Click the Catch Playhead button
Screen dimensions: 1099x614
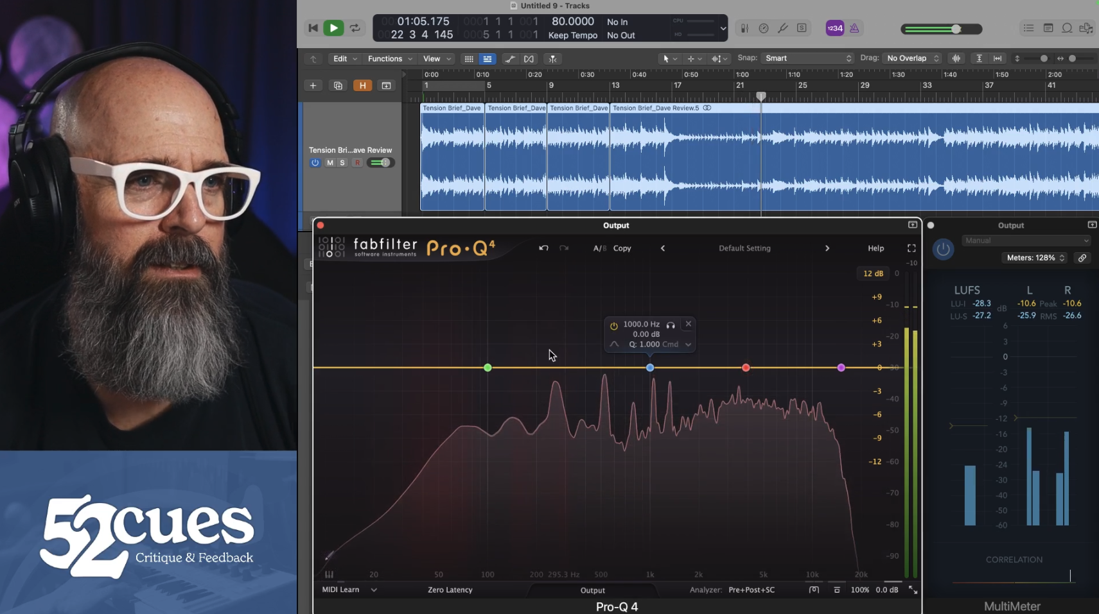552,59
